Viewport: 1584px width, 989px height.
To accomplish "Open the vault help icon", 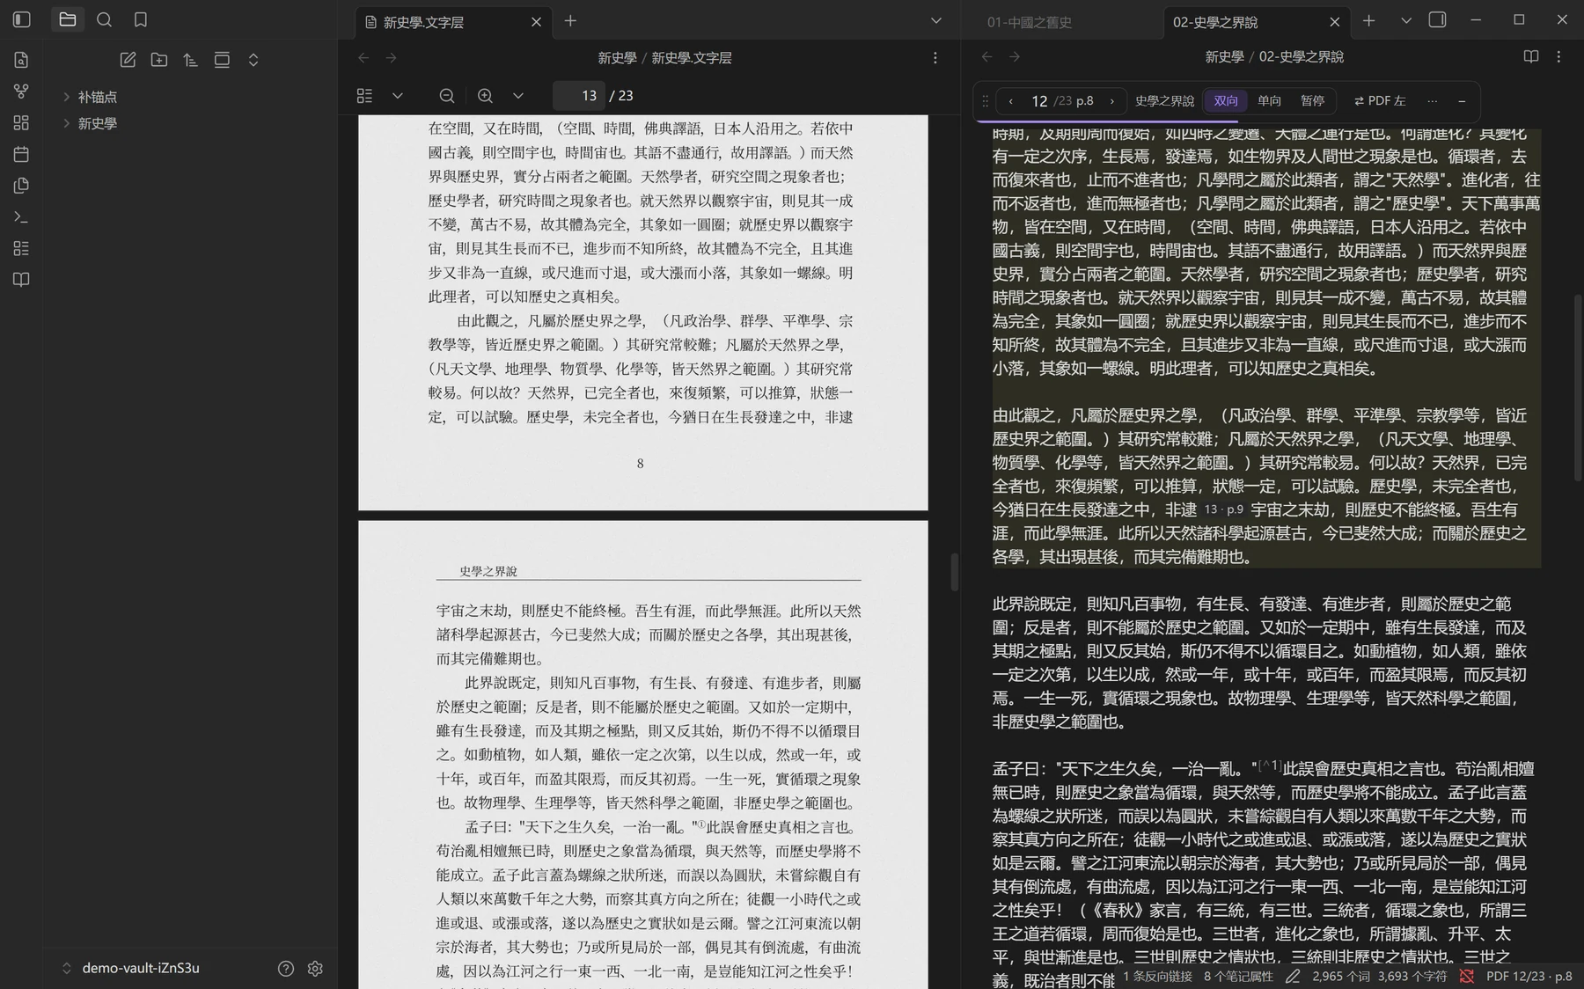I will [286, 968].
